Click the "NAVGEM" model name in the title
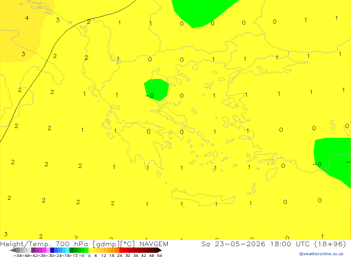351x257 pixels. 154,244
